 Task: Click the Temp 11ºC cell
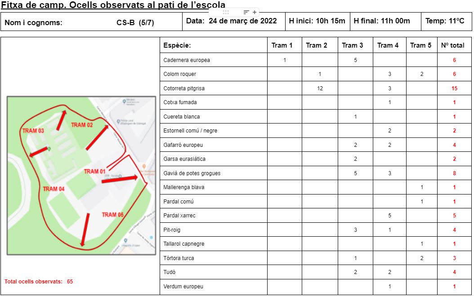[445, 21]
